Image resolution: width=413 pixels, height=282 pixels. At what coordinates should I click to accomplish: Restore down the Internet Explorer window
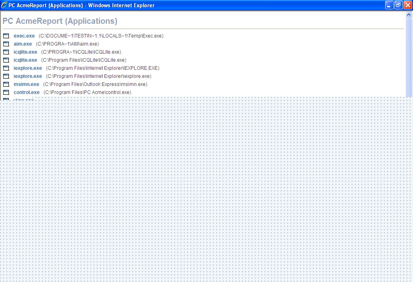click(398, 5)
